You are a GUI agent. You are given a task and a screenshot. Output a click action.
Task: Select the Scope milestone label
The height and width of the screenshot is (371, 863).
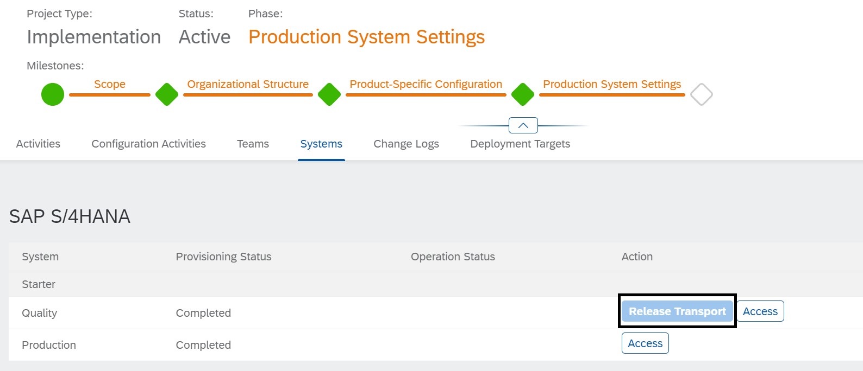point(110,84)
